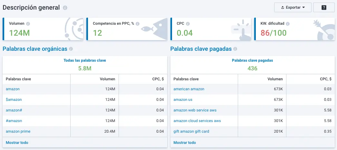
Task: Click 201K volume of gift amazon gift card
Action: [278, 131]
